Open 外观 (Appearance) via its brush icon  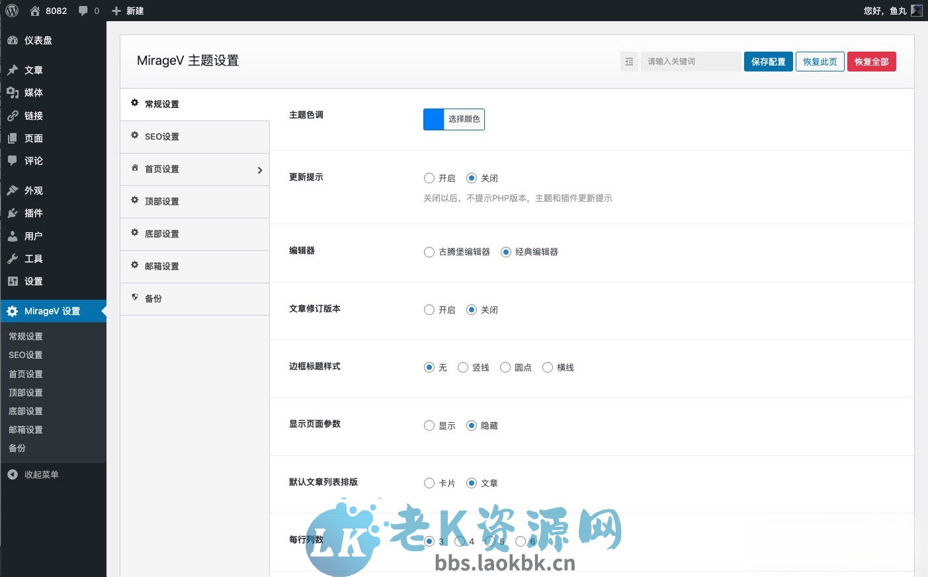point(14,190)
